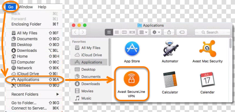This screenshot has height=112, width=235.
Task: Switch Finder to list view
Action: click(x=117, y=32)
